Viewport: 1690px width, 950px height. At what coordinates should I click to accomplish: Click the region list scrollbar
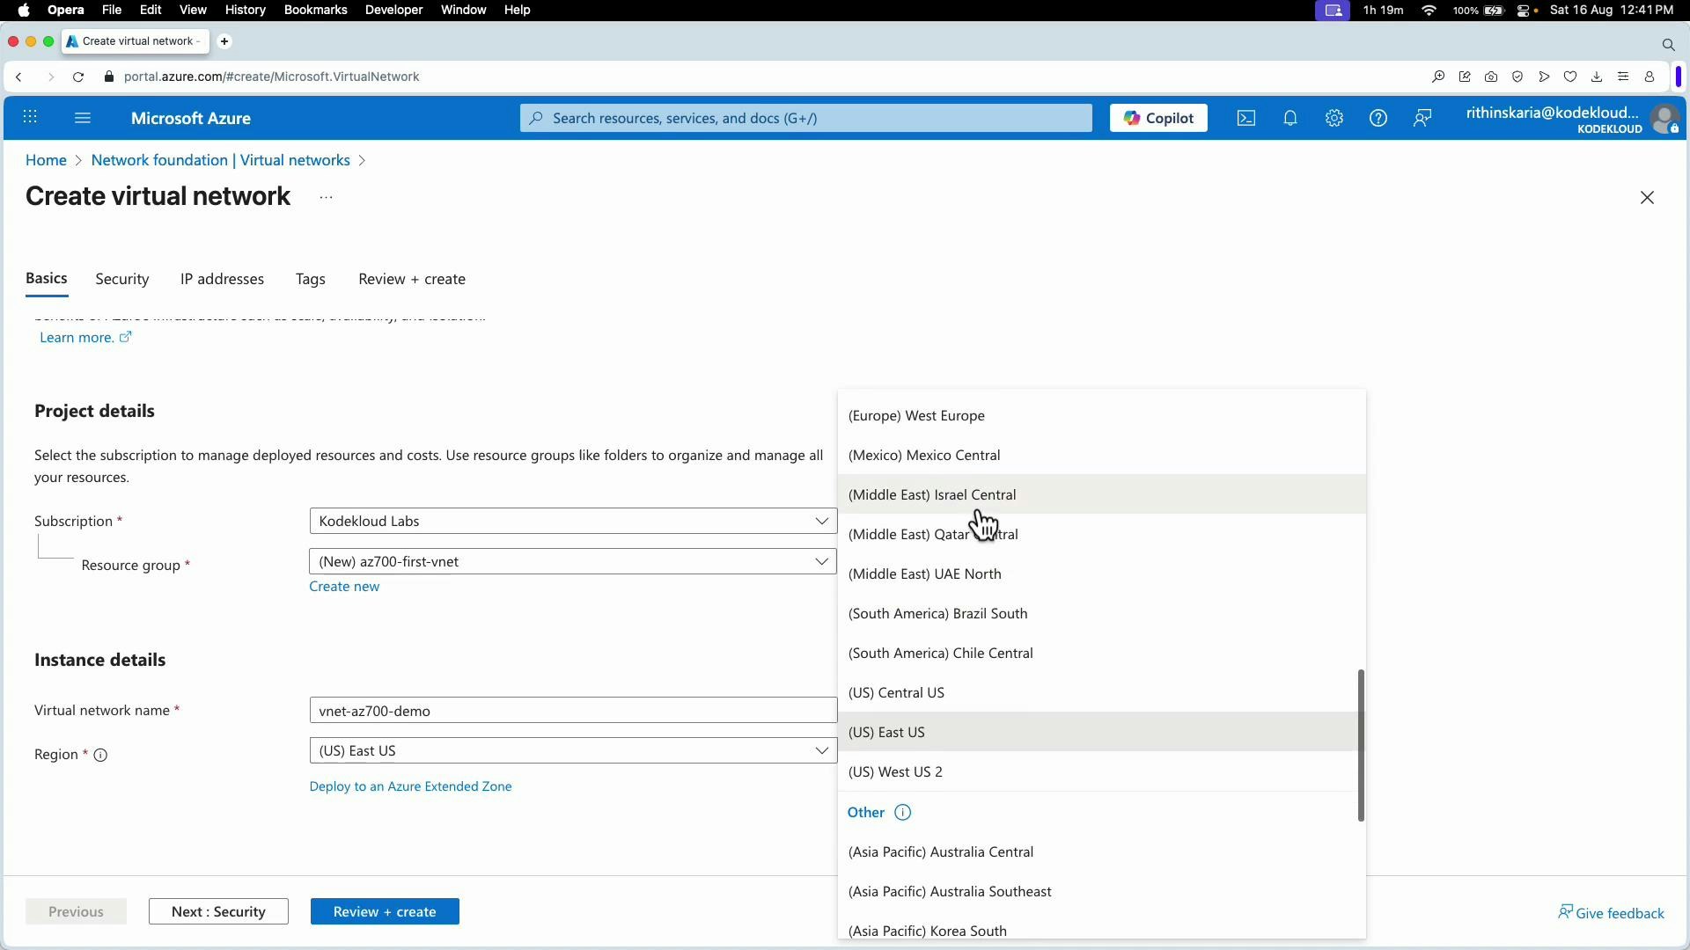(1360, 744)
